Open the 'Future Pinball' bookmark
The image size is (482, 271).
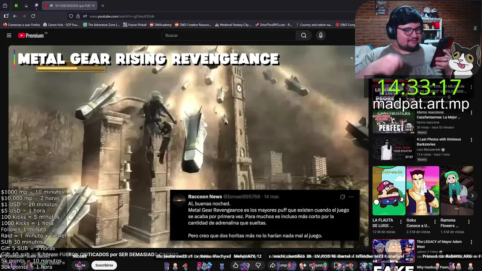(135, 25)
